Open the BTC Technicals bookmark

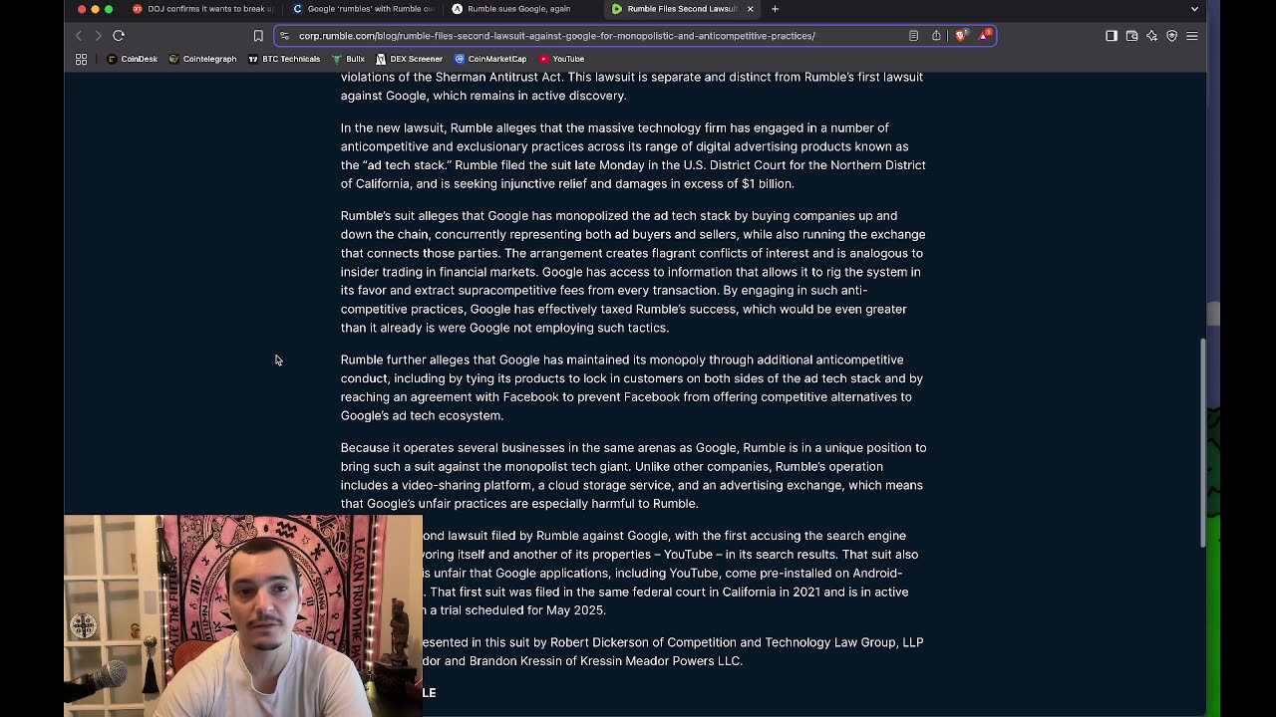tap(284, 59)
